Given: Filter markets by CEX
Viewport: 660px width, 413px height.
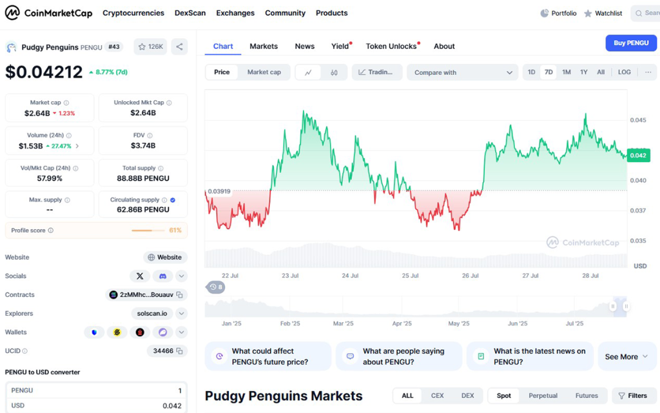Looking at the screenshot, I should click(438, 396).
